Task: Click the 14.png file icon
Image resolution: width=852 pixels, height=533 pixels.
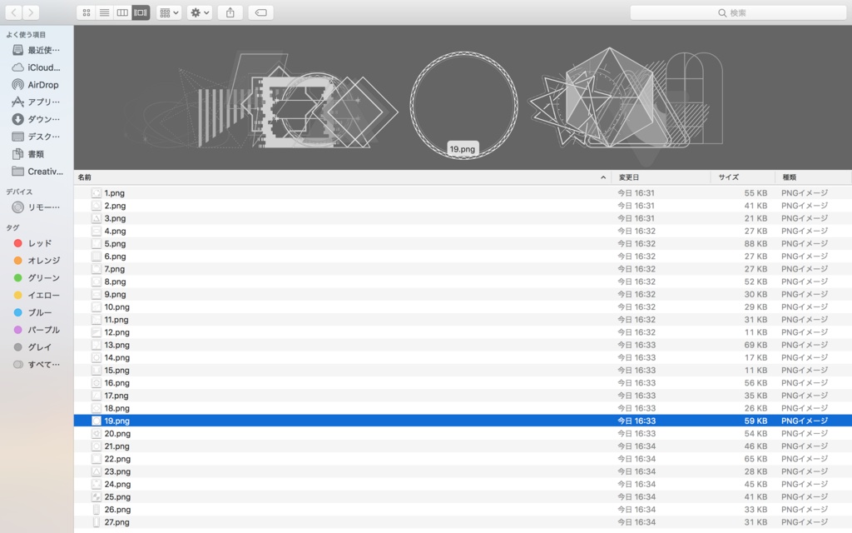Action: [97, 357]
